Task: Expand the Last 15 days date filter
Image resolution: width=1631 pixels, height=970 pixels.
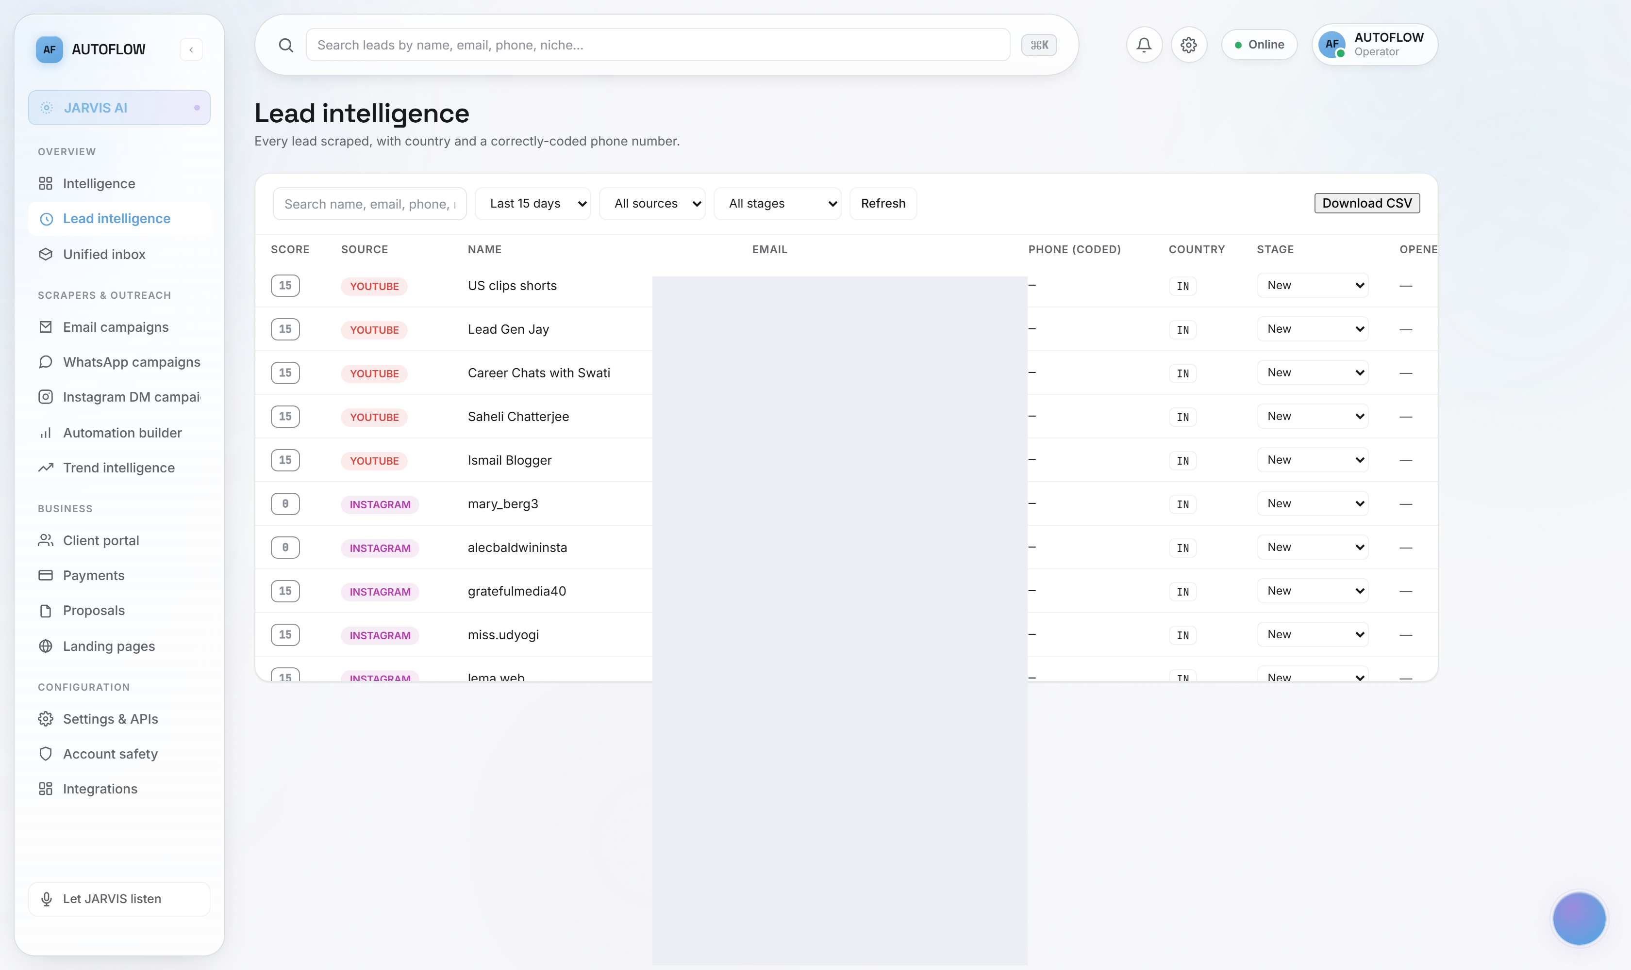Action: [533, 204]
